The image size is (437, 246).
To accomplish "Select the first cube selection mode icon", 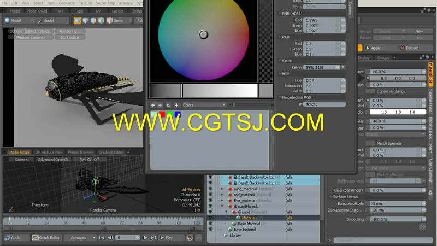I will pyautogui.click(x=77, y=20).
